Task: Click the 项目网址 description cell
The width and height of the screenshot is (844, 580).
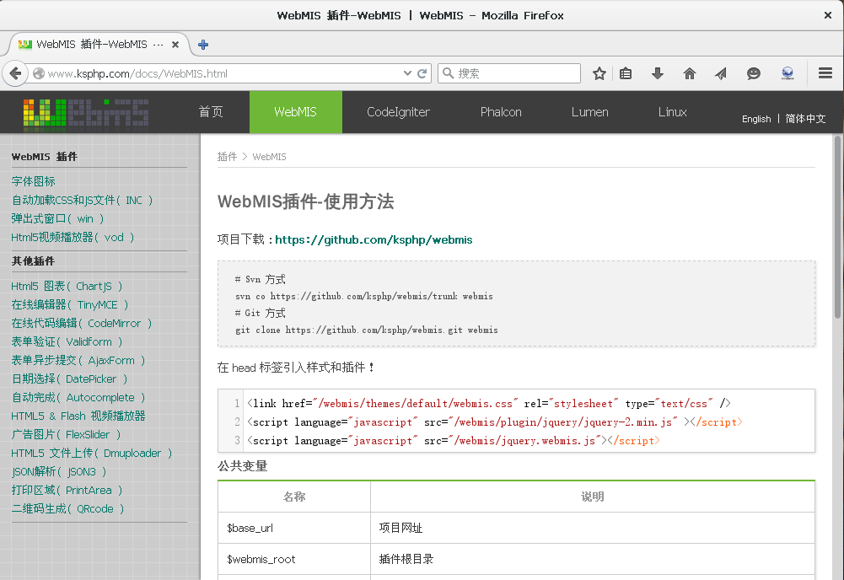Action: tap(593, 528)
